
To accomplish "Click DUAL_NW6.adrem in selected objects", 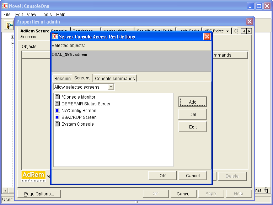I will [69, 54].
